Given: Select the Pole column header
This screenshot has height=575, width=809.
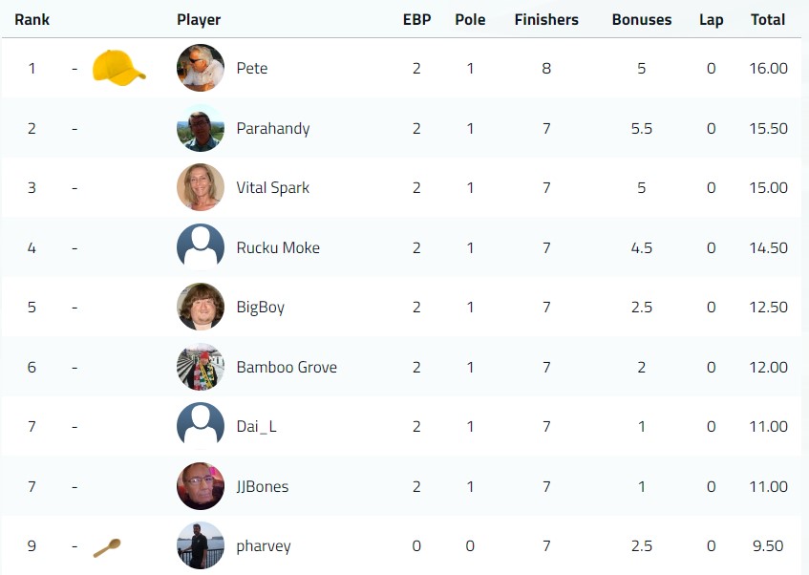Looking at the screenshot, I should tap(470, 20).
